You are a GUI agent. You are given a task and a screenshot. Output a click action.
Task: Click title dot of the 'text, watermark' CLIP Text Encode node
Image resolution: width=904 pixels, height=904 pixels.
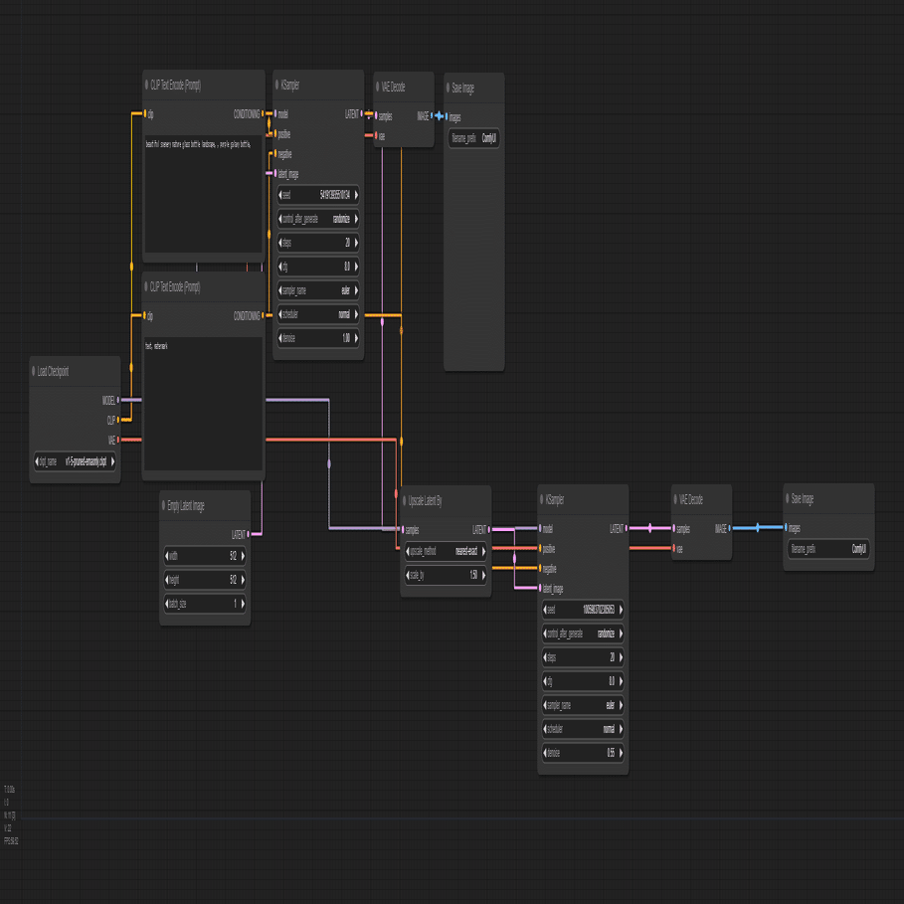(x=146, y=286)
